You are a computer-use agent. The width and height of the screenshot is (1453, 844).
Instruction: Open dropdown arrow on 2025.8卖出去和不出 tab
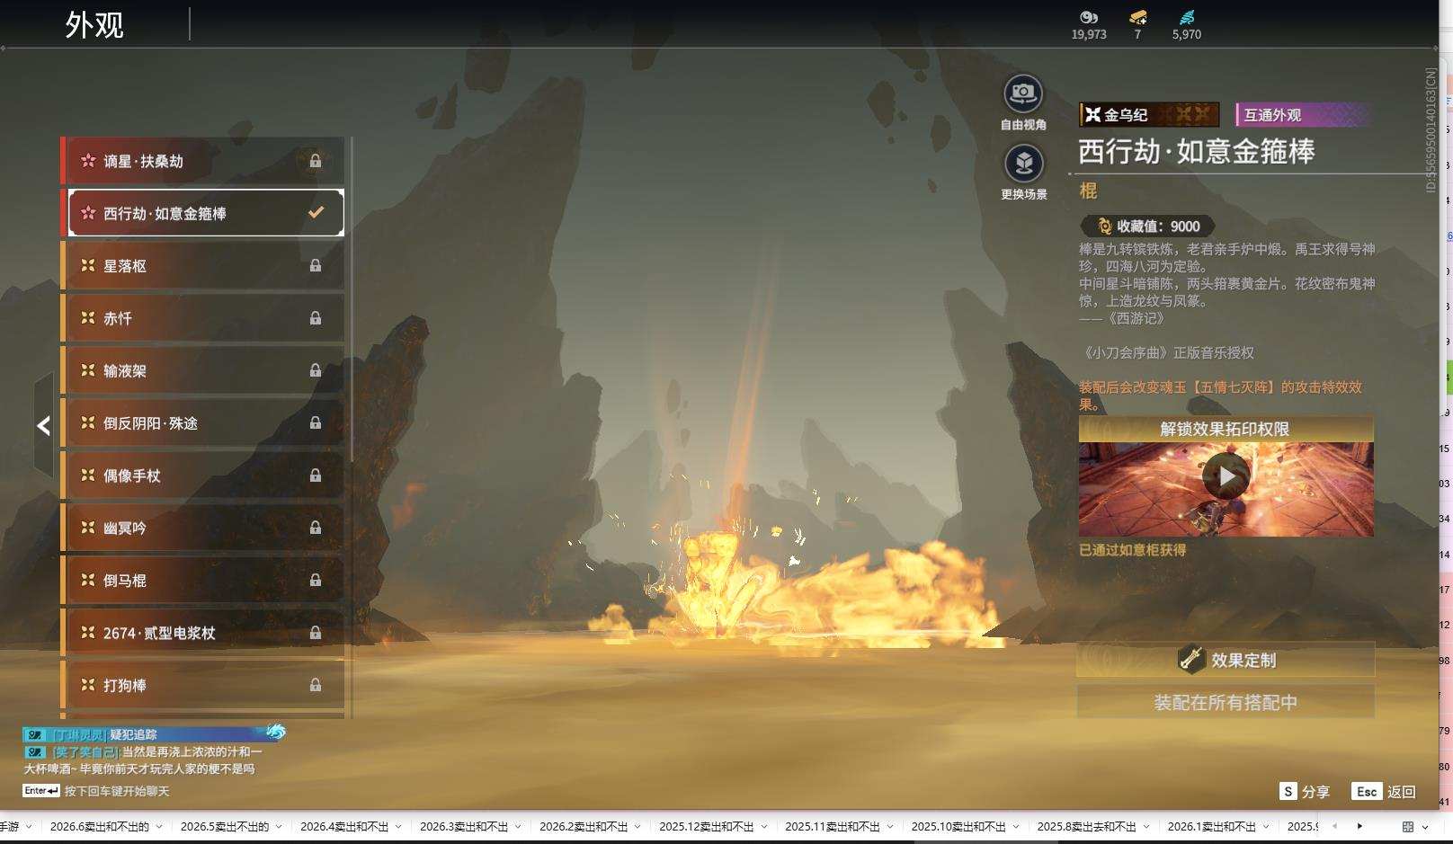click(x=1146, y=827)
